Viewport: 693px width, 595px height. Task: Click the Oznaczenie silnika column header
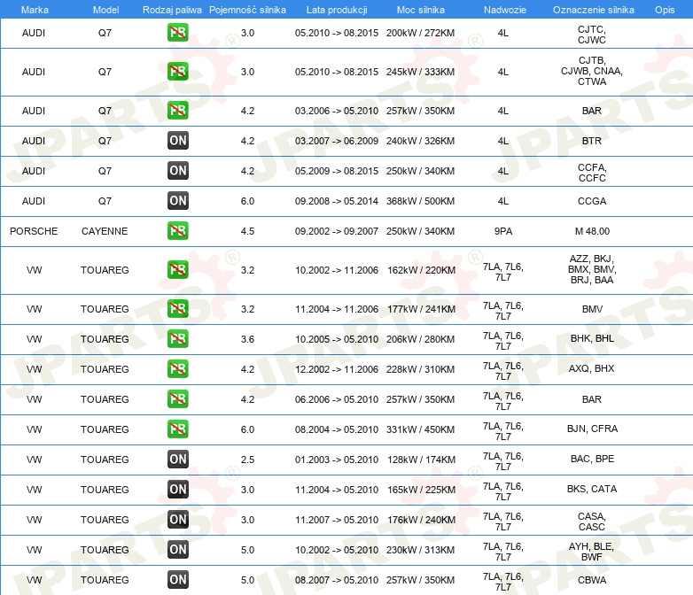click(x=593, y=10)
